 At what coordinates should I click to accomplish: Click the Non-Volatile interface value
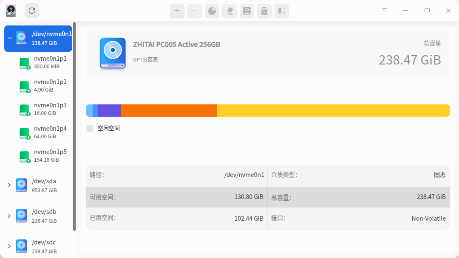428,218
